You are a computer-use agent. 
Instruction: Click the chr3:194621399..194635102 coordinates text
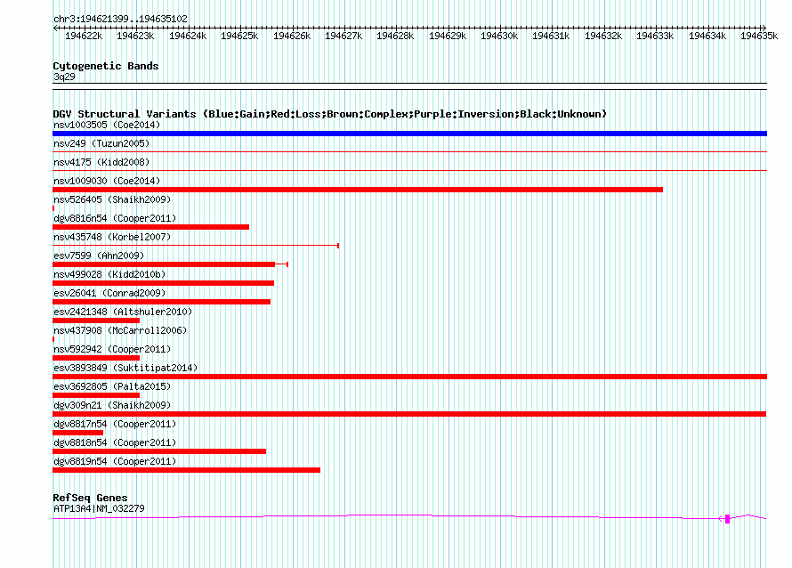(x=120, y=19)
